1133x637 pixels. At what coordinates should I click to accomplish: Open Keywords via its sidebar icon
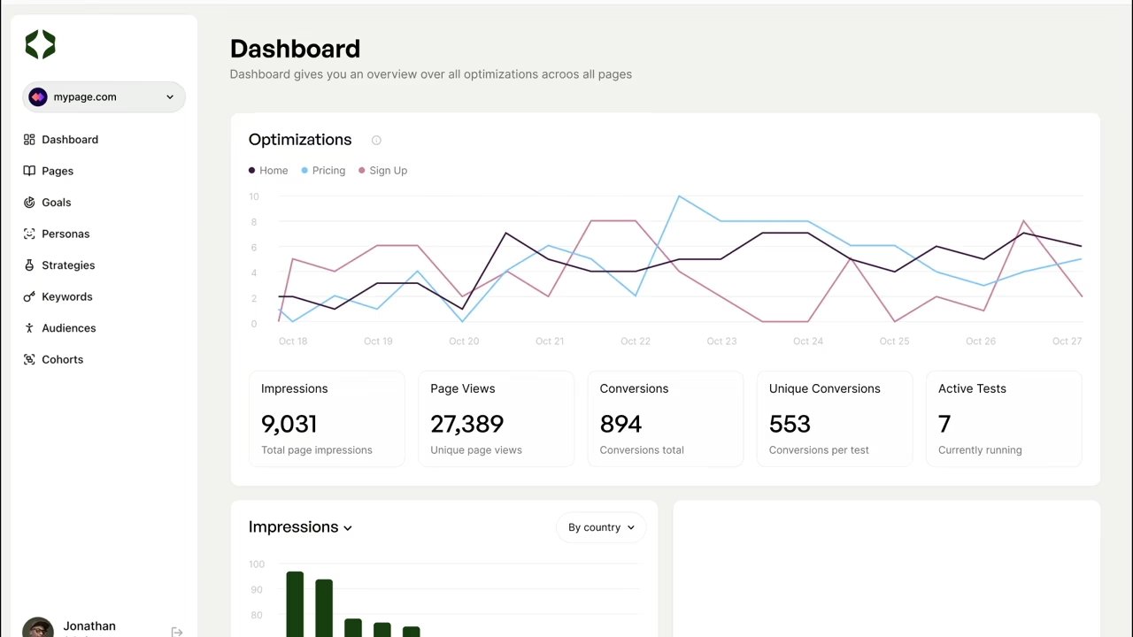click(x=29, y=296)
